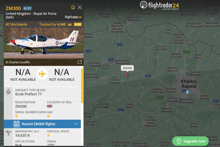Open the Grob Prefect aircraft photo
This screenshot has width=220, height=147.
[44, 46]
